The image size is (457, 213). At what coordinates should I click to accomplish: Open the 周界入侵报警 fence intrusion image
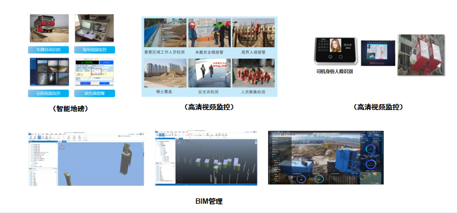pyautogui.click(x=253, y=33)
